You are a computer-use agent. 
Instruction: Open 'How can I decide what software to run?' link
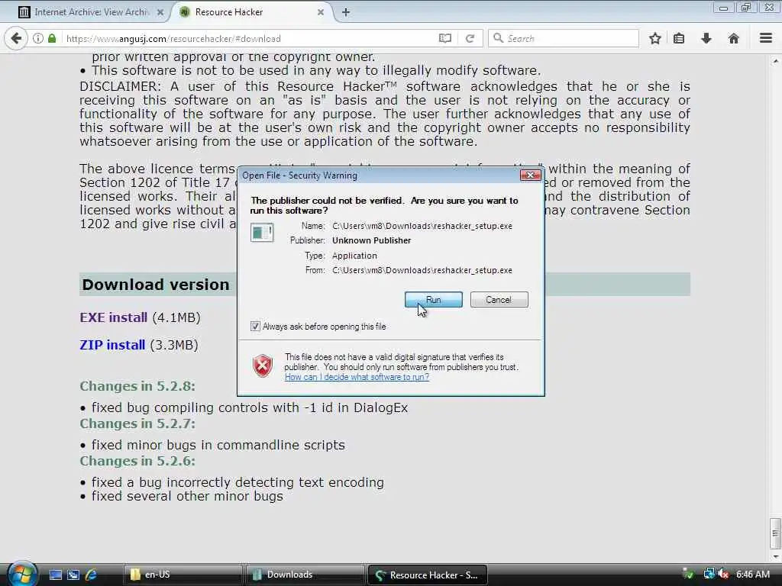tap(357, 377)
